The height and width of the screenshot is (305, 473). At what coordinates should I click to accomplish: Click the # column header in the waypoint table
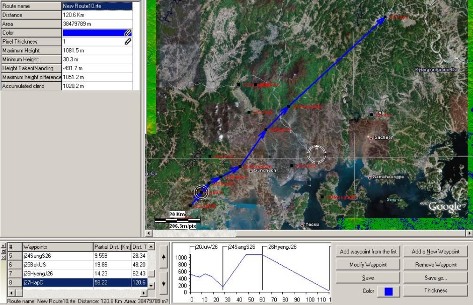pos(15,247)
